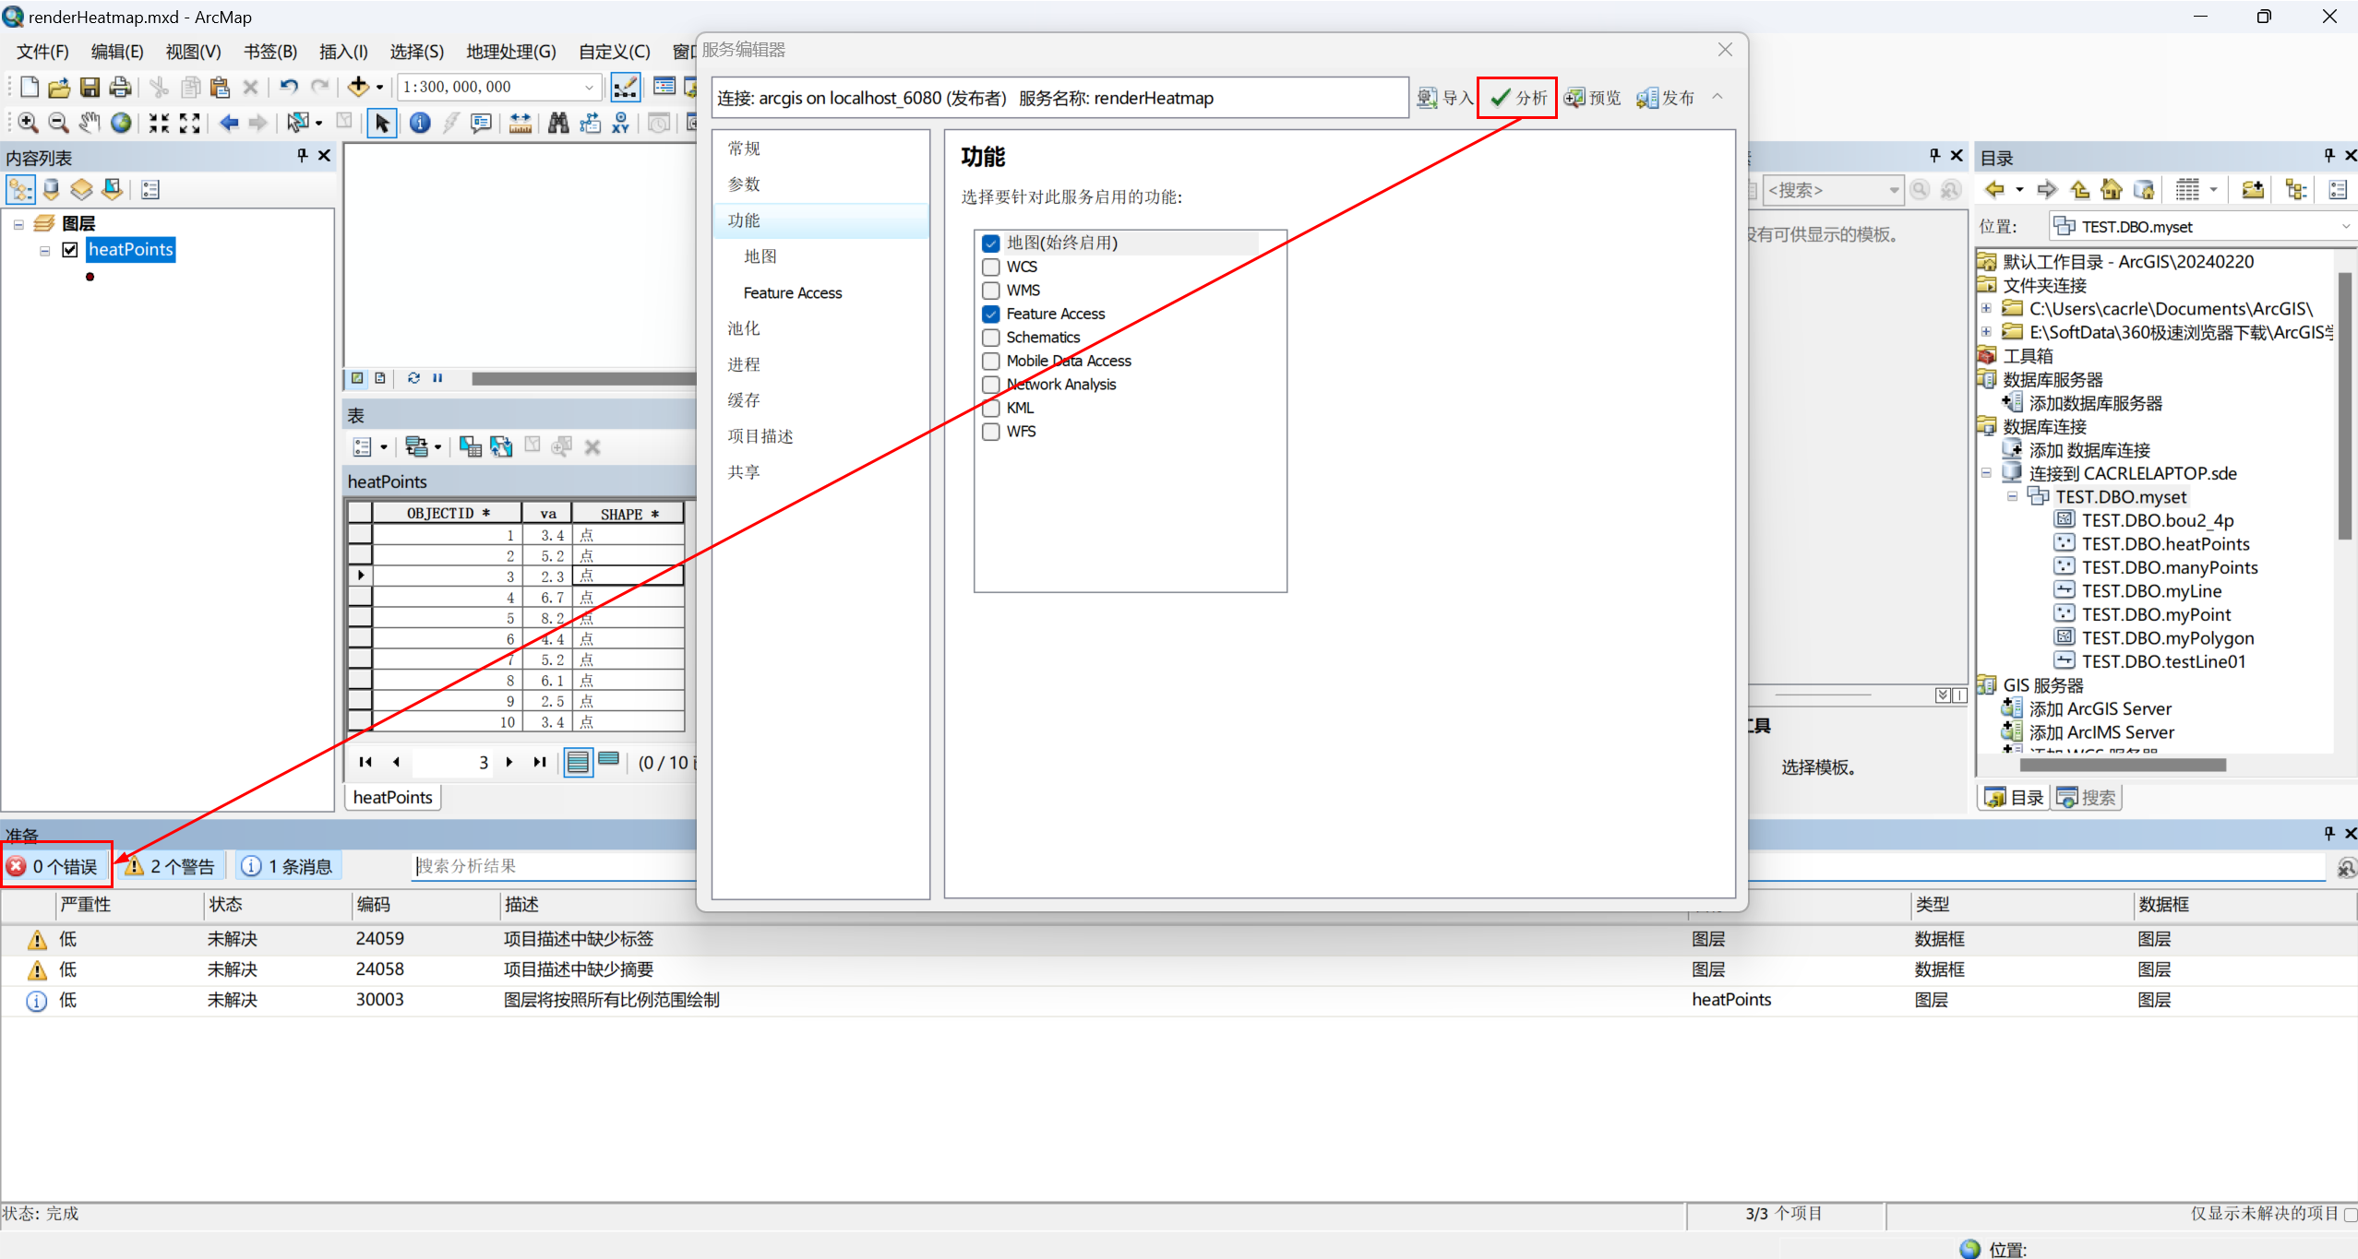Switch contents to List By Selection
The height and width of the screenshot is (1259, 2358).
112,190
